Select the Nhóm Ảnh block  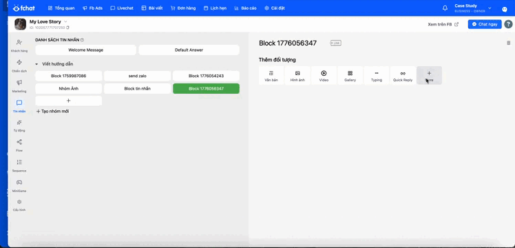click(x=69, y=88)
